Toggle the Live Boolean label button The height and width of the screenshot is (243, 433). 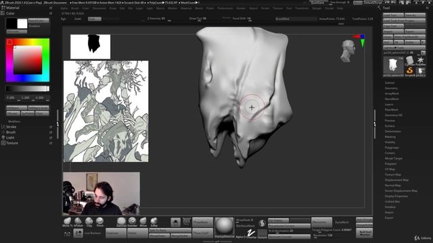(x=93, y=233)
